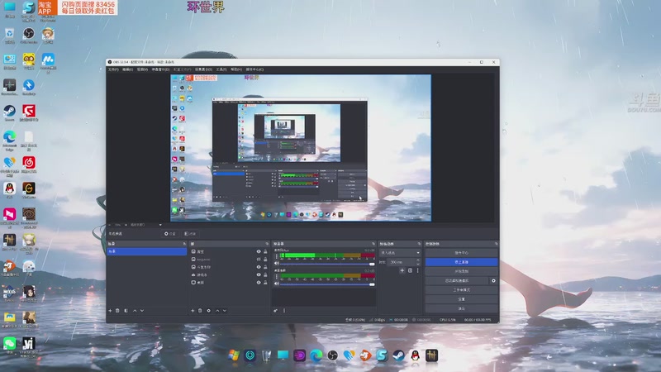
Task: Undock the Controls panel with its pop-out icon
Action: [x=497, y=244]
